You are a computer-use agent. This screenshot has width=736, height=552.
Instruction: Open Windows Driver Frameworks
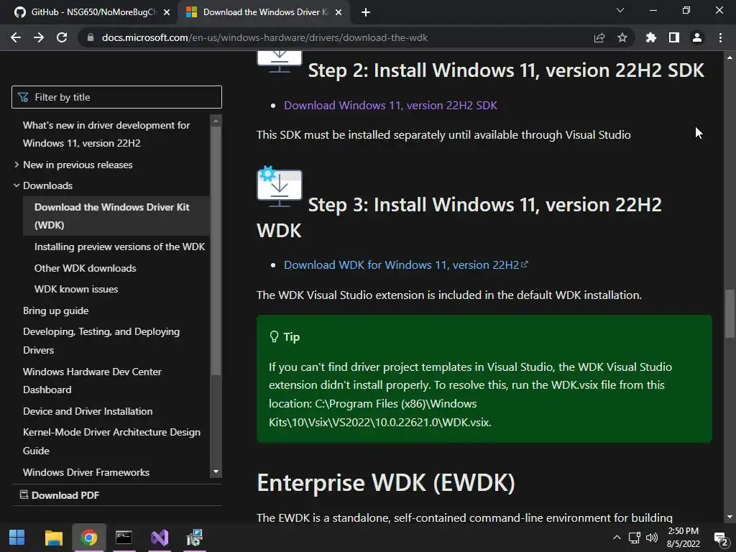tap(86, 472)
